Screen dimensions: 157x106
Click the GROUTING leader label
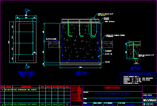(x=107, y=18)
